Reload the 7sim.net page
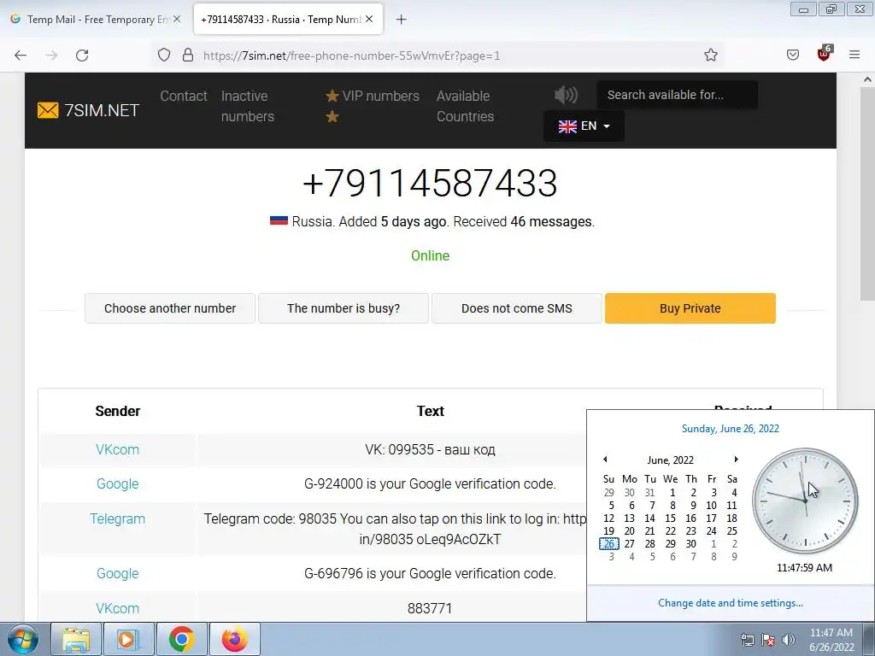The image size is (875, 656). tap(82, 56)
